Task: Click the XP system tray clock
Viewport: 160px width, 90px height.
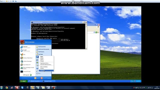Action: pos(138,81)
